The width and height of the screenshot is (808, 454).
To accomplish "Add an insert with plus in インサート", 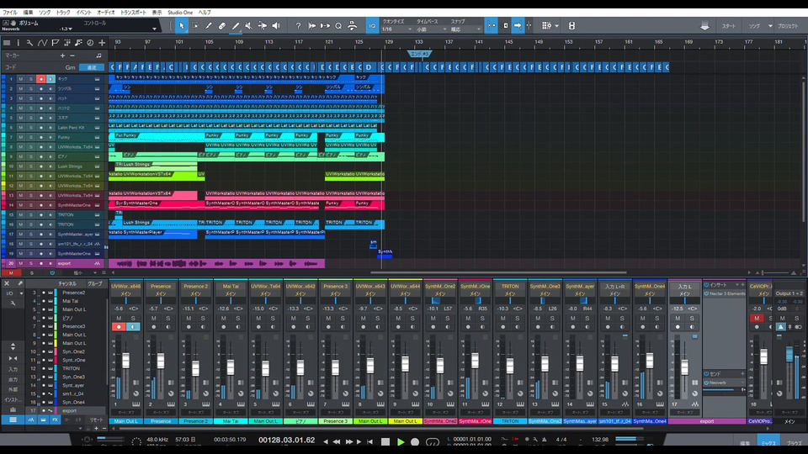I will tap(742, 285).
